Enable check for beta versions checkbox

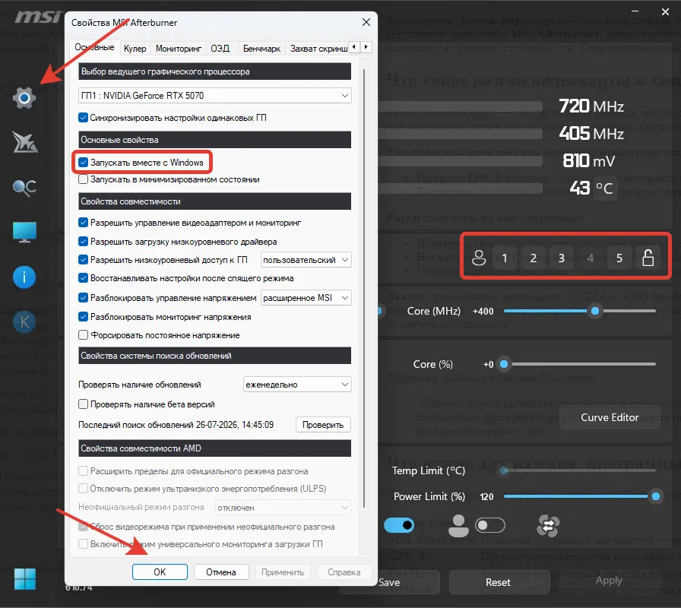83,404
